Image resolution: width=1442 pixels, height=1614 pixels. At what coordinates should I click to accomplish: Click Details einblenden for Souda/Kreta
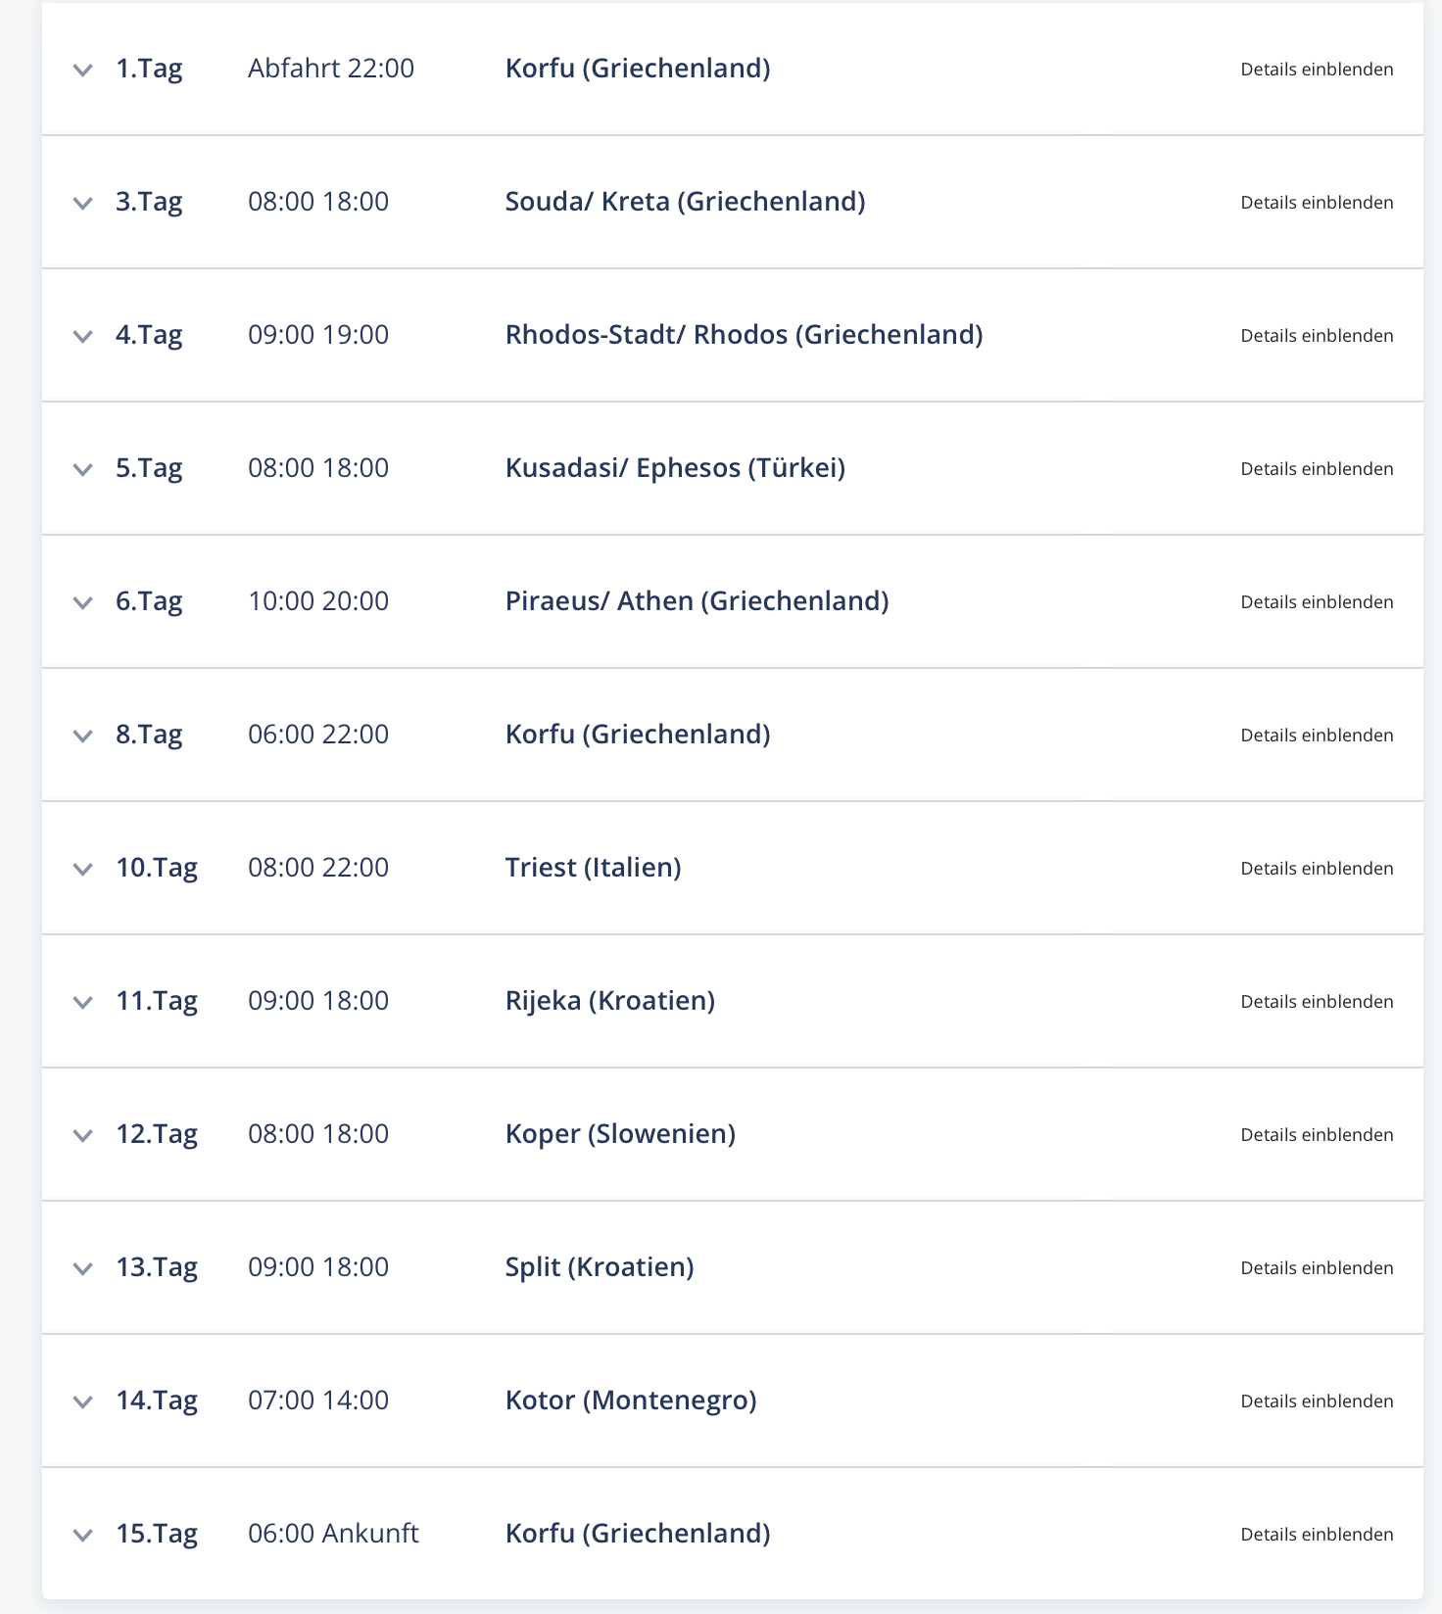tap(1317, 203)
